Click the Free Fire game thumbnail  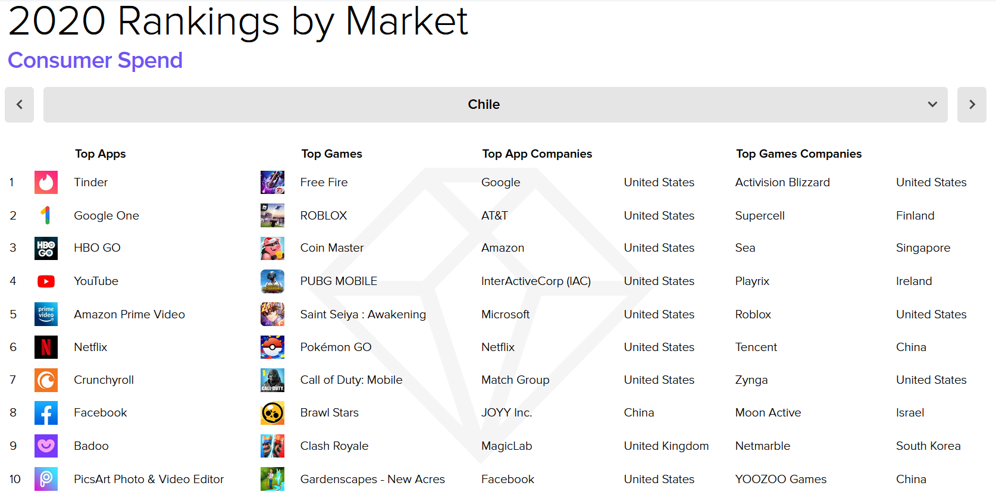(273, 182)
